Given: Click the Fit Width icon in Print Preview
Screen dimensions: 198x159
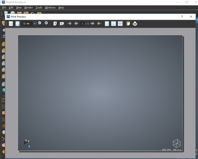Looking at the screenshot, I should point(11,24).
